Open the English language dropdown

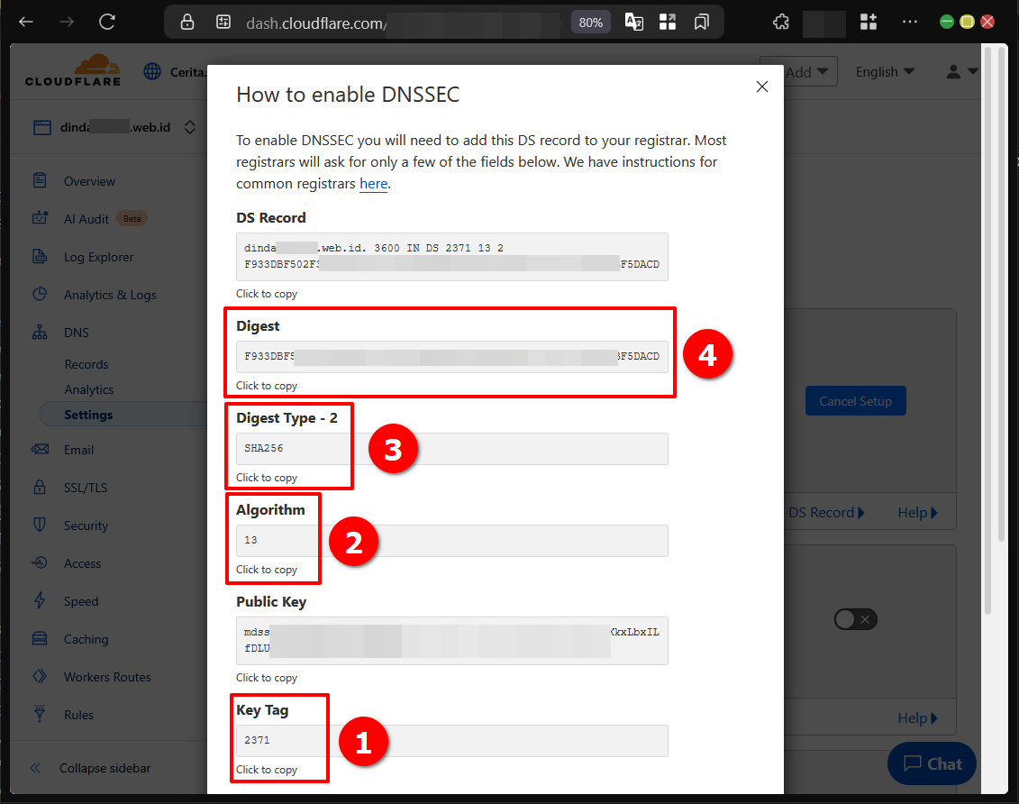pos(885,71)
